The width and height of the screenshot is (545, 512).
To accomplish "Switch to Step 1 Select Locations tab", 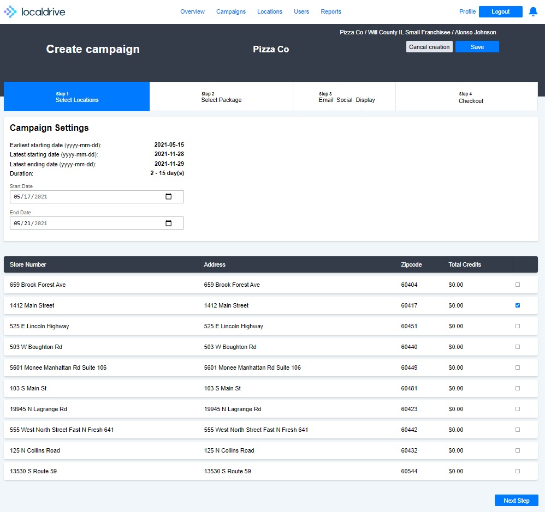I will click(x=76, y=97).
